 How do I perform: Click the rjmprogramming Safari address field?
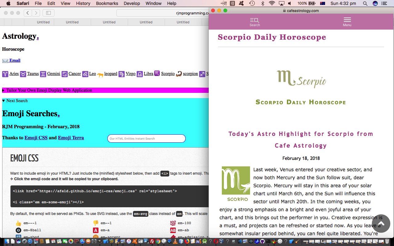[x=163, y=13]
